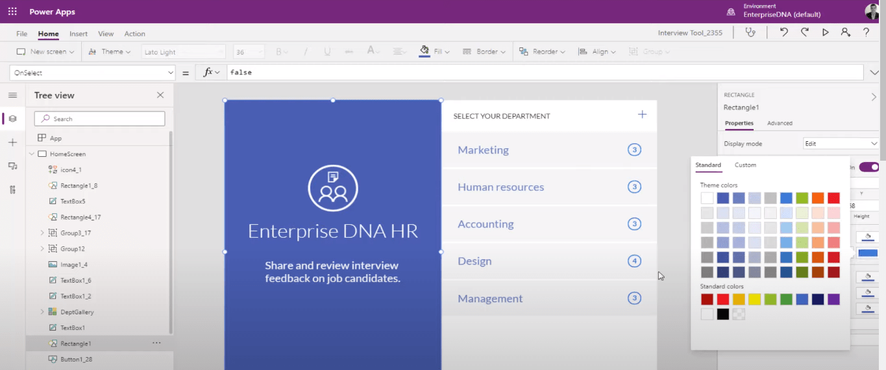Select the Management department row
Viewport: 886px width, 370px height.
[x=549, y=298]
